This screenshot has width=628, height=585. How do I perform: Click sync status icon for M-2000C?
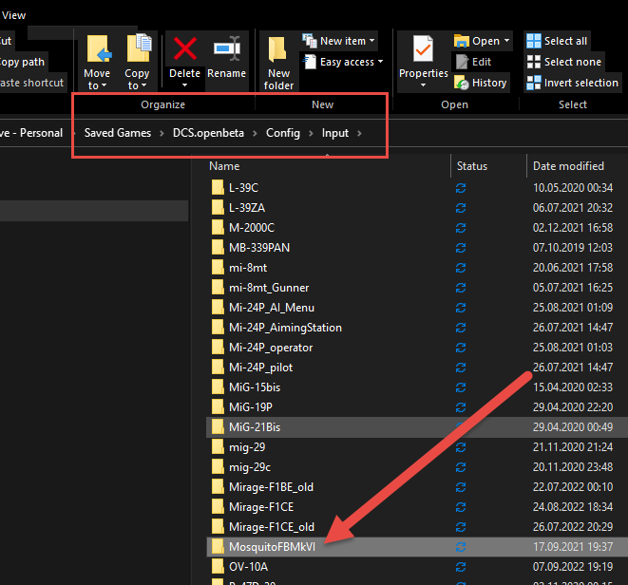coord(461,228)
